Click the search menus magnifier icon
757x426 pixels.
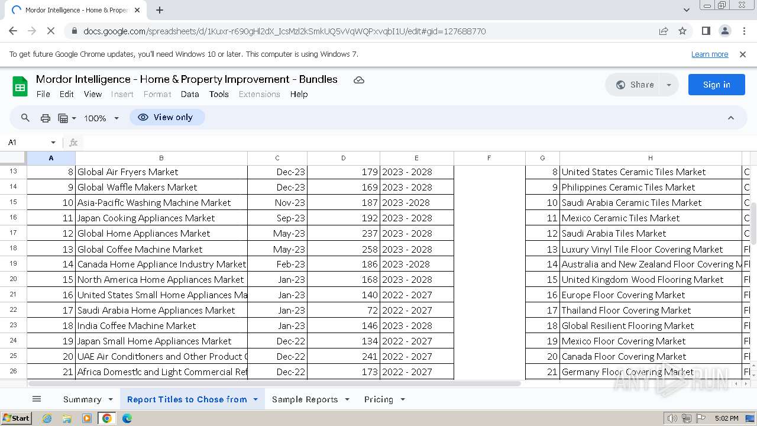25,118
